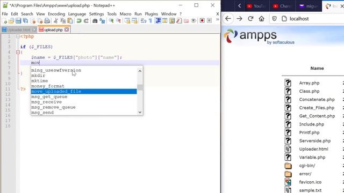Toggle show all characters pilcrow icon
Screen dimensions: 344x193
[150, 21]
